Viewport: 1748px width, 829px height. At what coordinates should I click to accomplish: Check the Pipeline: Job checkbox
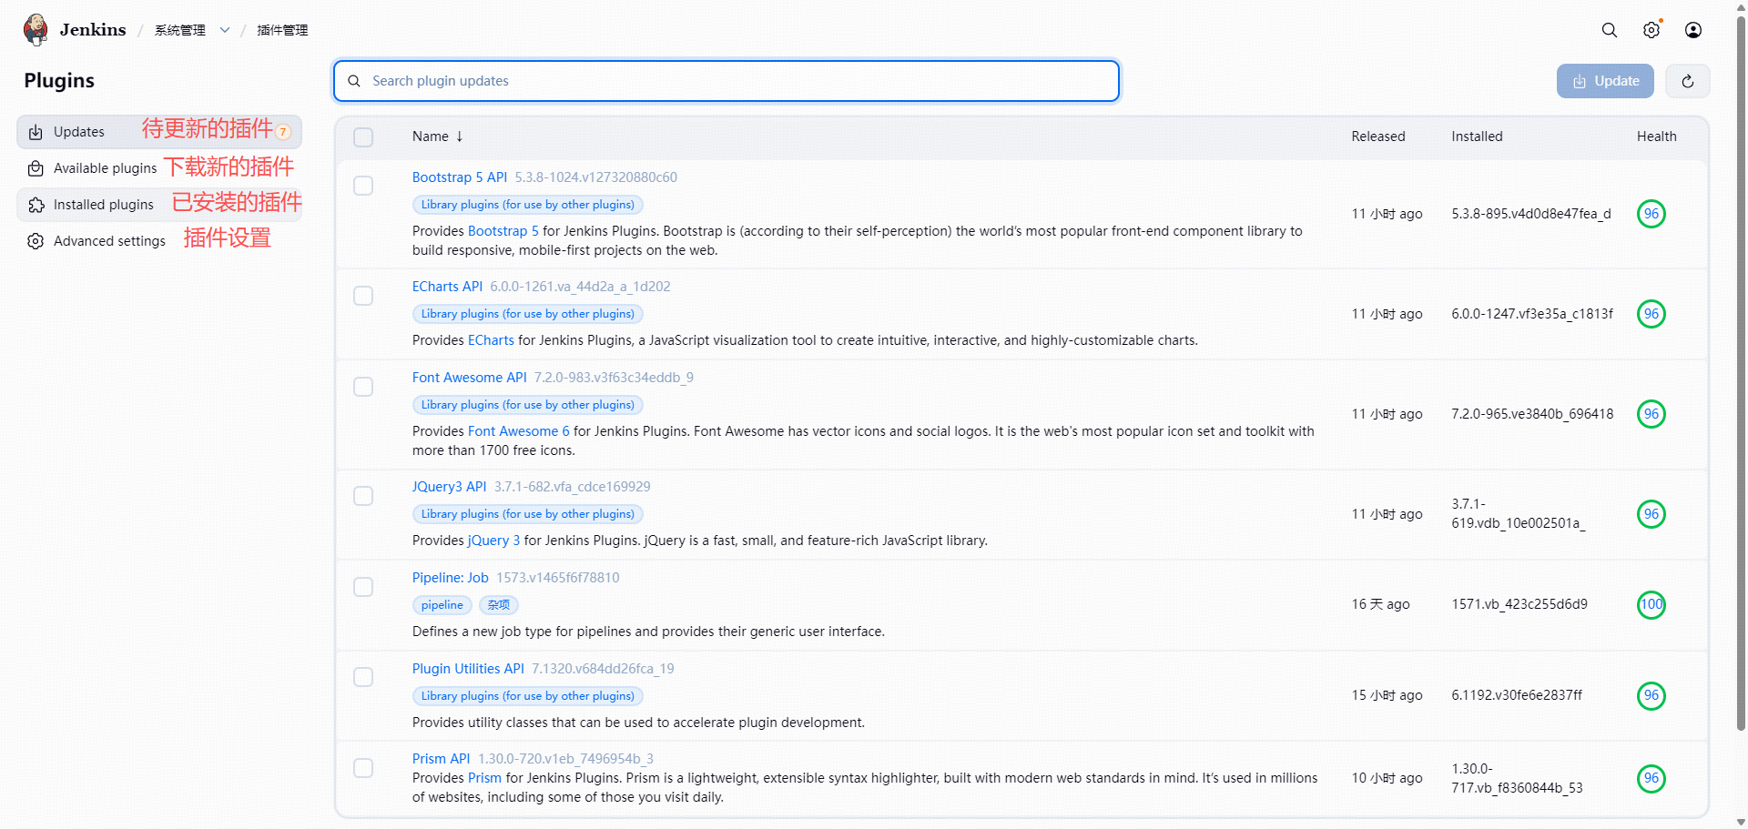[x=363, y=587]
